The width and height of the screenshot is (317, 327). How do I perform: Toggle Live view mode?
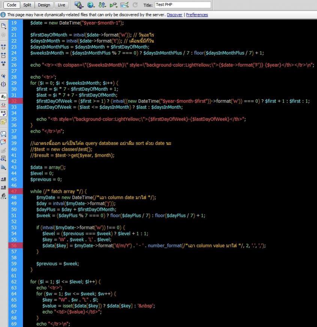(x=61, y=5)
